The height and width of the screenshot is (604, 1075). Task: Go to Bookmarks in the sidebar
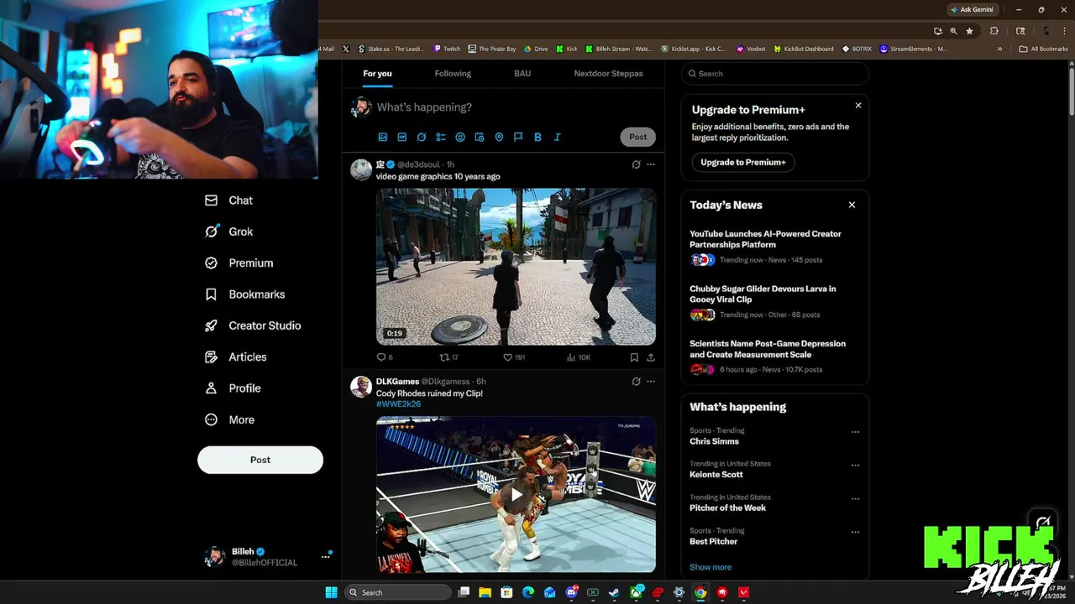click(245, 294)
